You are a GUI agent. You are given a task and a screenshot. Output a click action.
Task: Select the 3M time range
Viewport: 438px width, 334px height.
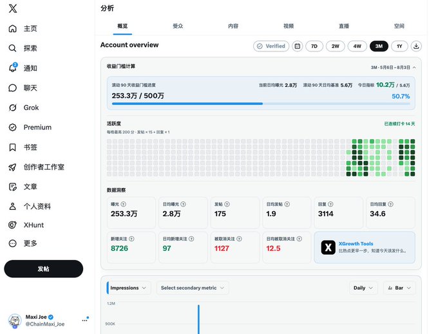(x=379, y=46)
